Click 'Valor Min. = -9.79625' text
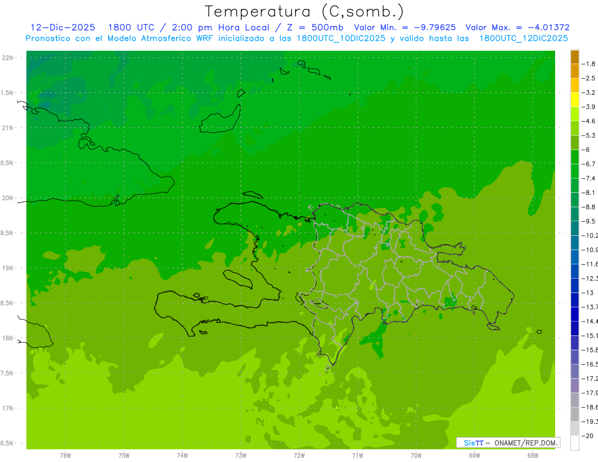The image size is (598, 462). 405,27
